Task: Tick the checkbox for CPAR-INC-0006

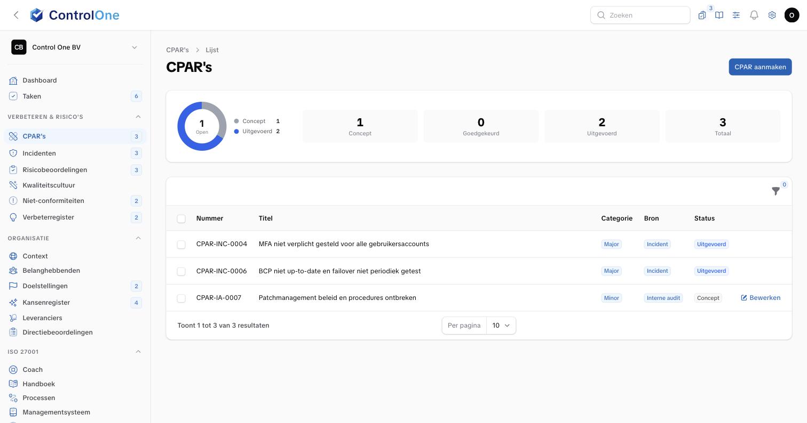Action: tap(181, 271)
